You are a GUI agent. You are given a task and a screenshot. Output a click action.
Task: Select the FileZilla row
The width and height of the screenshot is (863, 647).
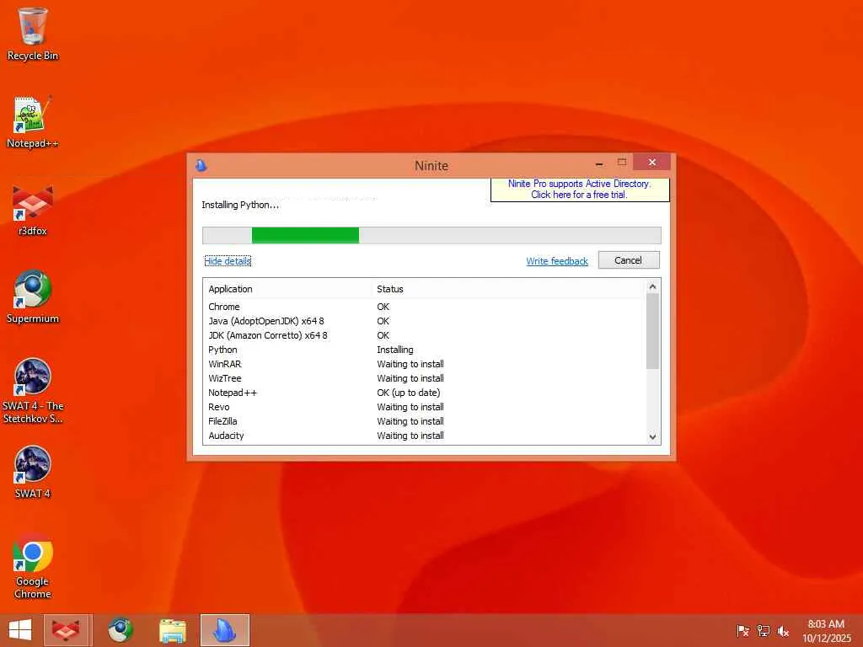click(424, 421)
